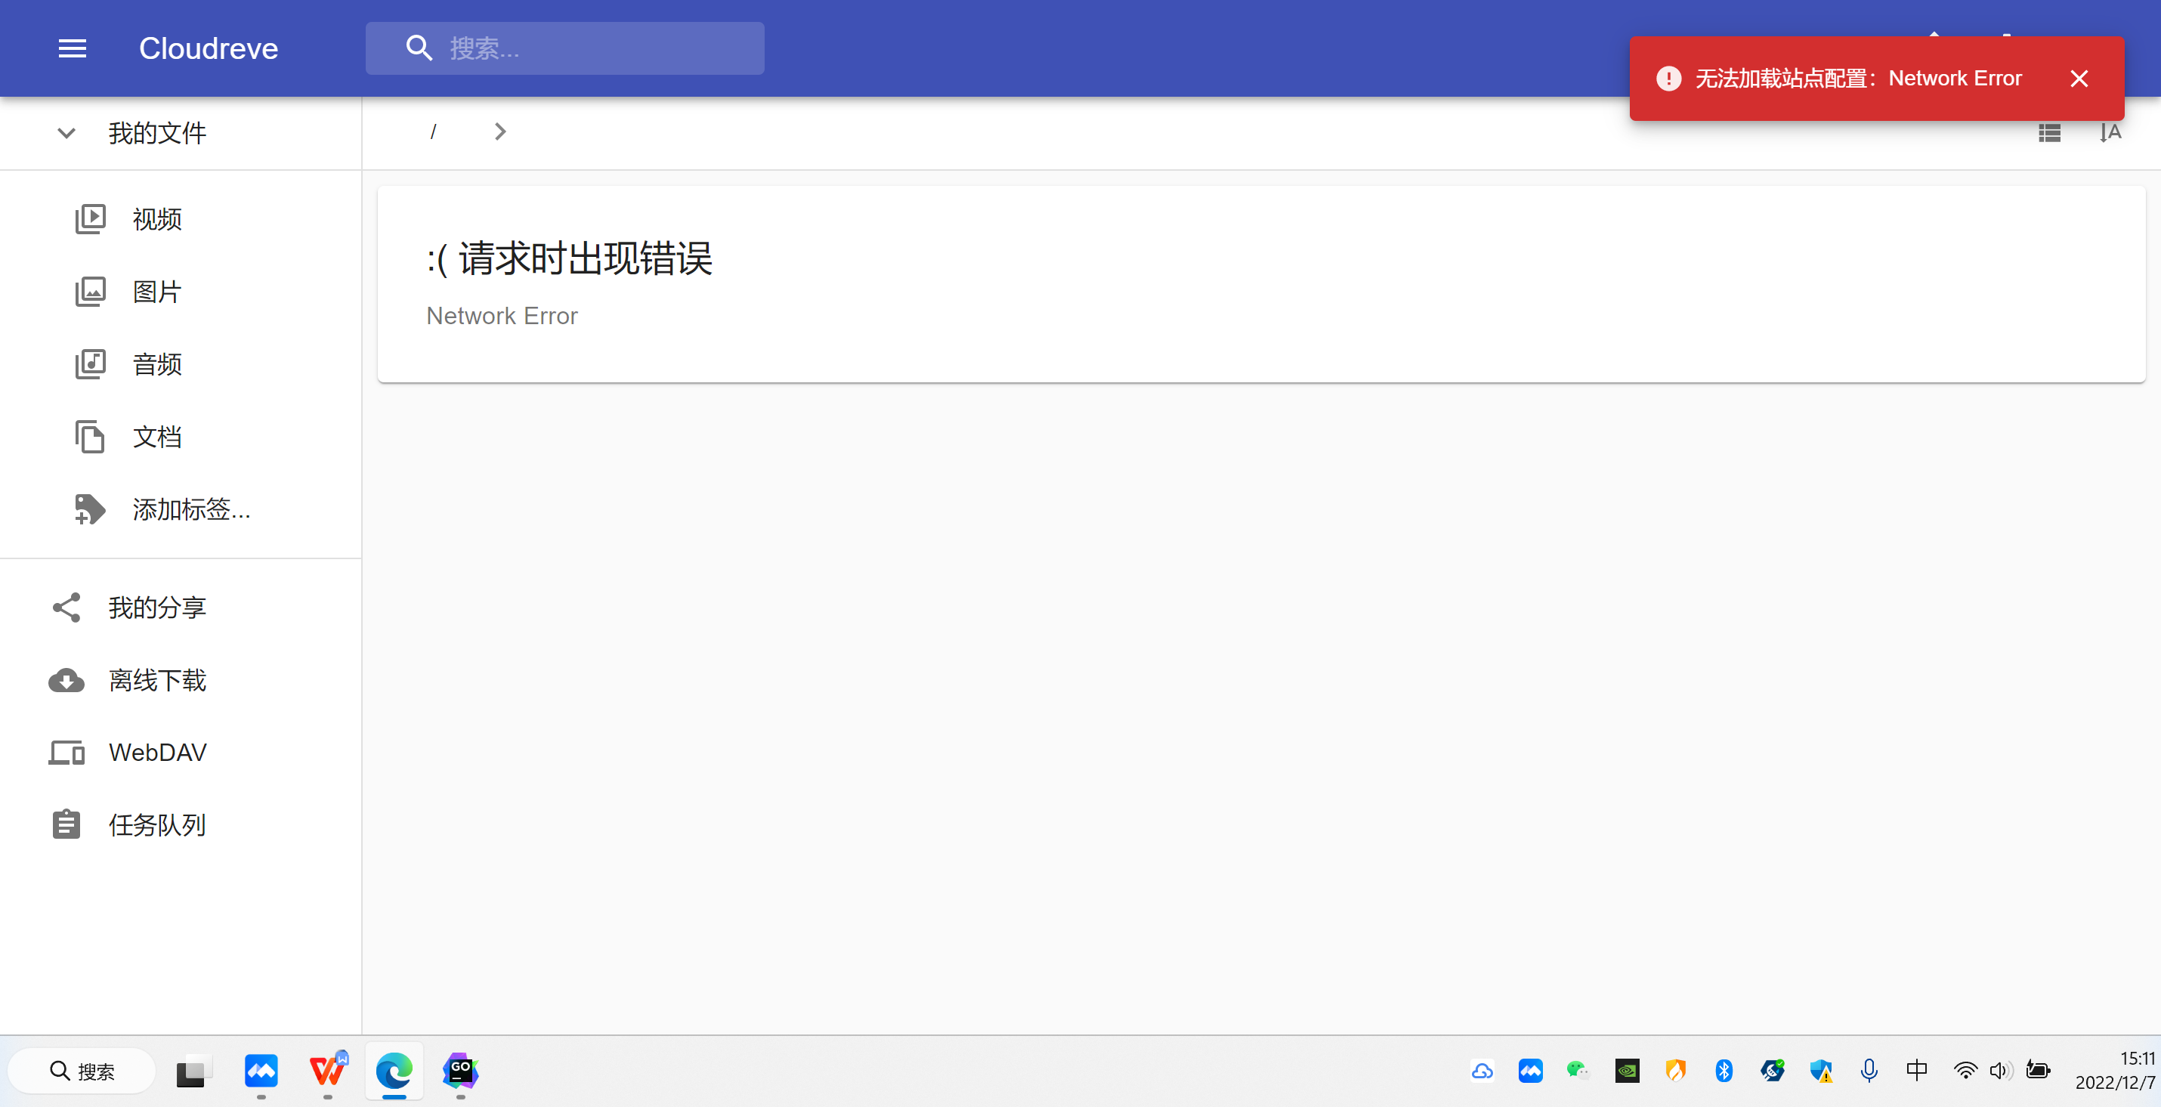The width and height of the screenshot is (2161, 1107).
Task: Toggle the 中 input method indicator
Action: (1917, 1070)
